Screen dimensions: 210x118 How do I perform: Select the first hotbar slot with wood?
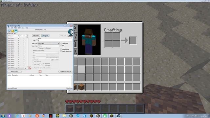pos(70,108)
